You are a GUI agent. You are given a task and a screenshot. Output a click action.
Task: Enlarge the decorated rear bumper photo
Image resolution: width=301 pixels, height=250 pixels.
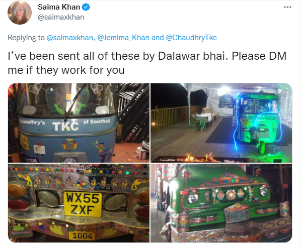tap(79, 203)
